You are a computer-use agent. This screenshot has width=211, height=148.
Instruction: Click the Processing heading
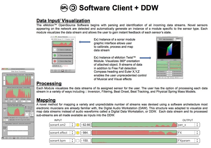click(49, 83)
